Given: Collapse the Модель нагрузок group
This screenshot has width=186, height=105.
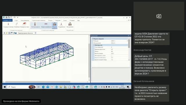Looking at the screenshot, I should click(x=92, y=39).
